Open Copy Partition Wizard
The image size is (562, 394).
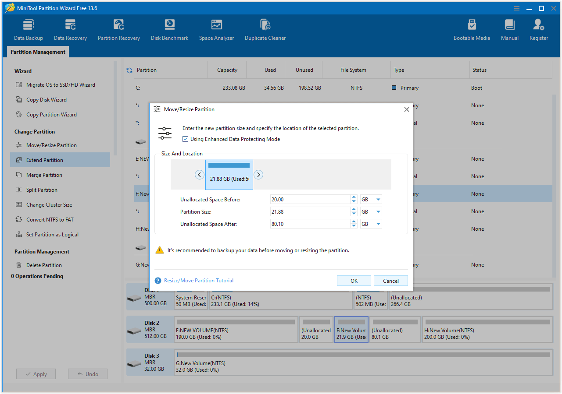(46, 115)
